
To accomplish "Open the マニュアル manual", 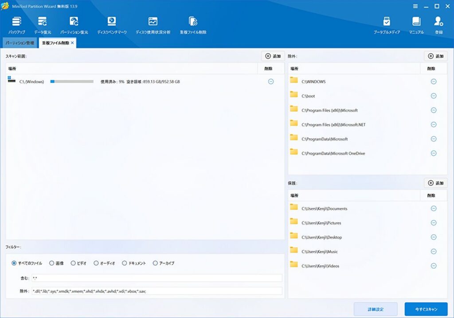I will tap(416, 25).
